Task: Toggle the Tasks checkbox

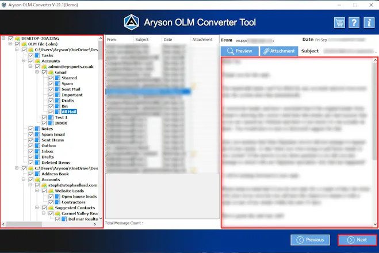Action: pos(30,55)
